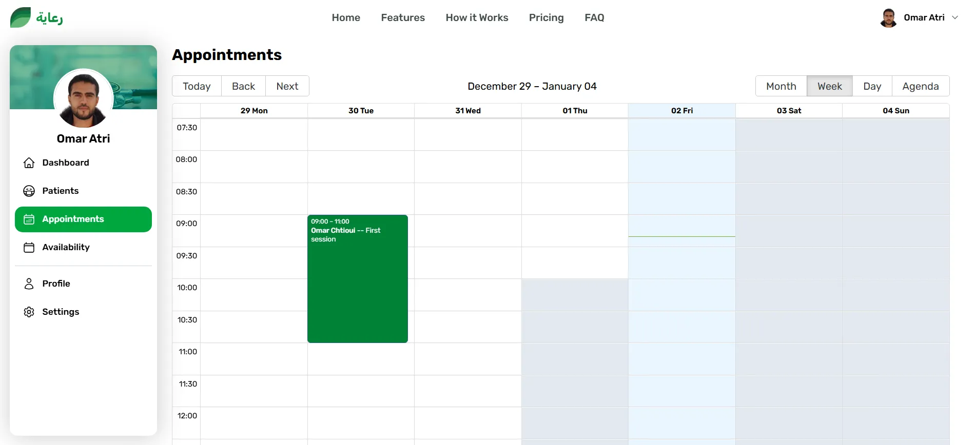Expand the Omar Atri account dropdown chevron
The width and height of the screenshot is (975, 445).
point(955,17)
